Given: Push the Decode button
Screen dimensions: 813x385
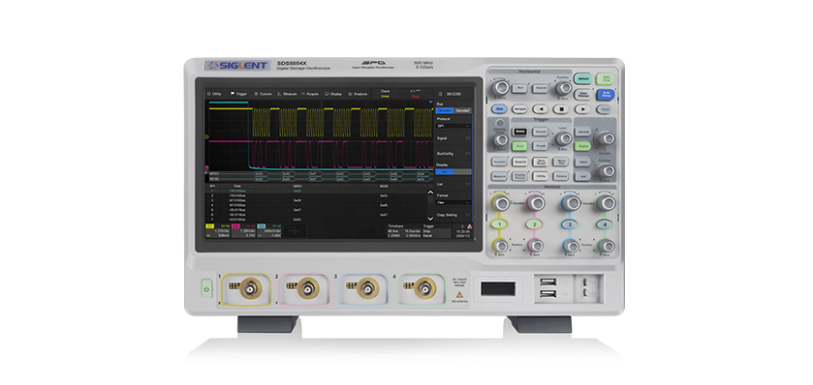Looking at the screenshot, I should pyautogui.click(x=582, y=132).
